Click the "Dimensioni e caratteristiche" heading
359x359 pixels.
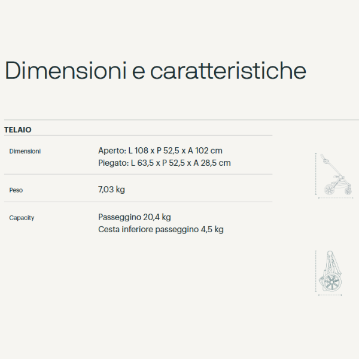[x=156, y=71]
